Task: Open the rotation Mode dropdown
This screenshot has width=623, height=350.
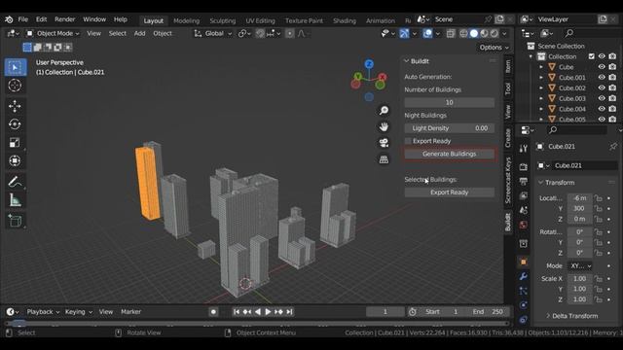Action: click(x=580, y=265)
